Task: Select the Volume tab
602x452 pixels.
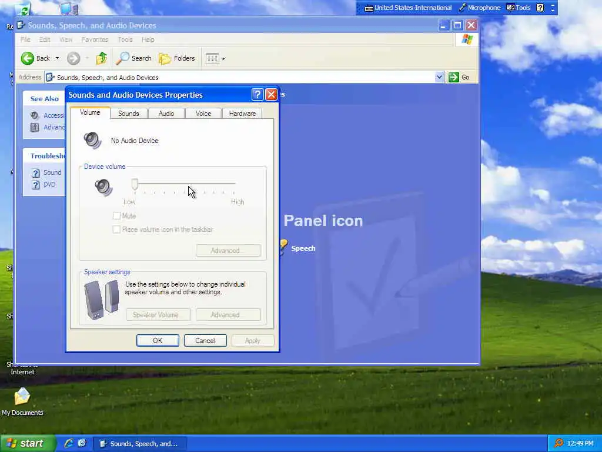Action: pyautogui.click(x=90, y=112)
